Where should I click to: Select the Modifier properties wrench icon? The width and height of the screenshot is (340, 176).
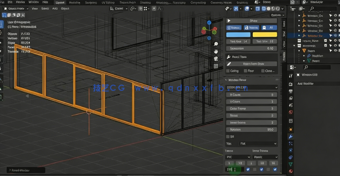291,137
